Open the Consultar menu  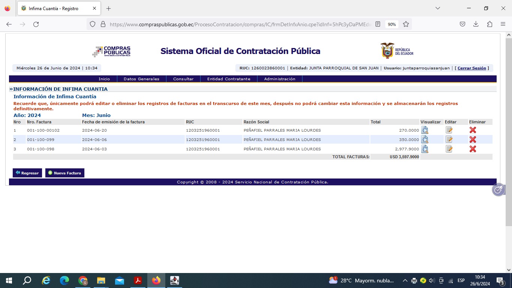click(183, 79)
